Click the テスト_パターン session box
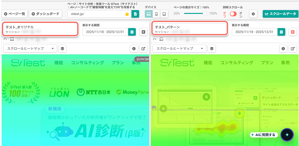Image resolution: width=299 pixels, height=146 pixels. pos(189,28)
